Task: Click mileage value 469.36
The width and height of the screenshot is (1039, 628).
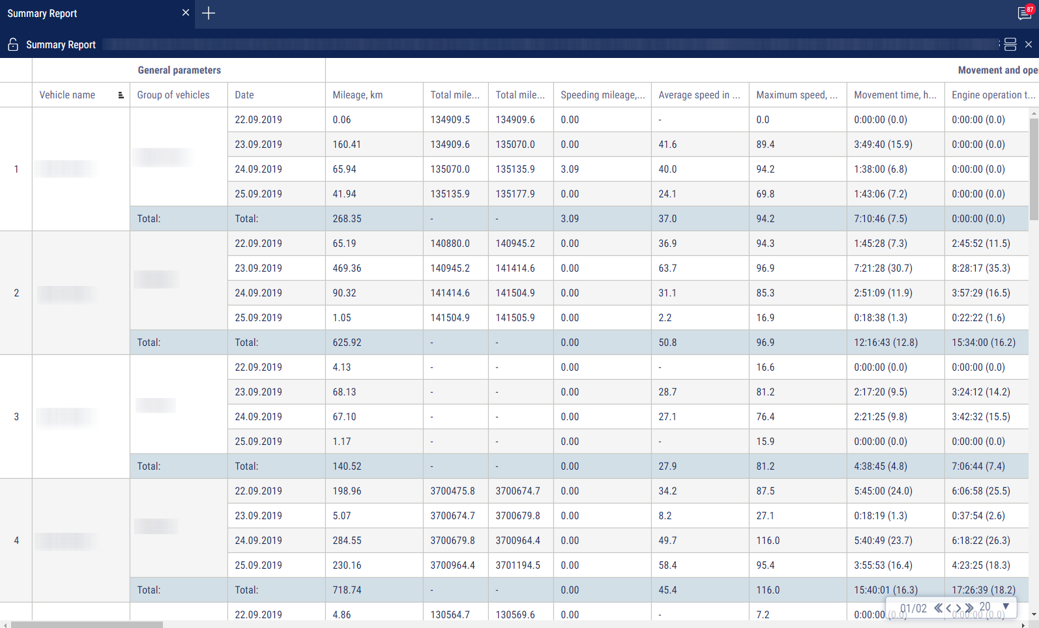Action: coord(347,268)
